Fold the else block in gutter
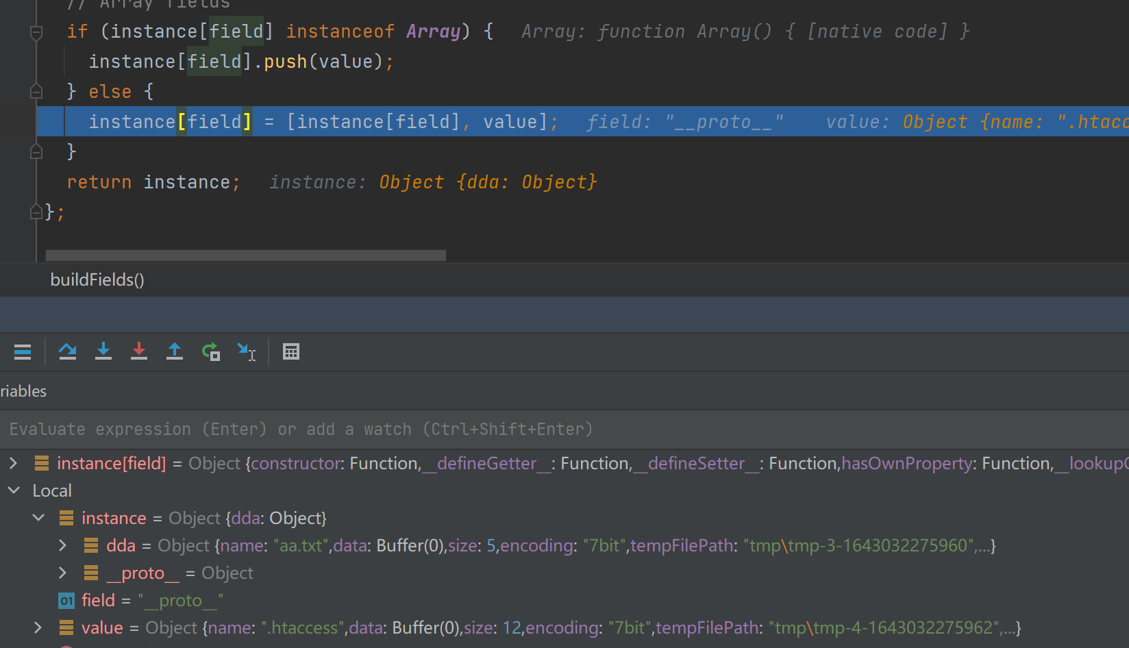The width and height of the screenshot is (1129, 648). coord(36,91)
